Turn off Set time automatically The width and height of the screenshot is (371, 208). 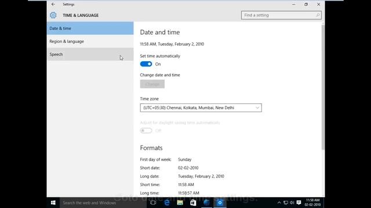[x=146, y=64]
